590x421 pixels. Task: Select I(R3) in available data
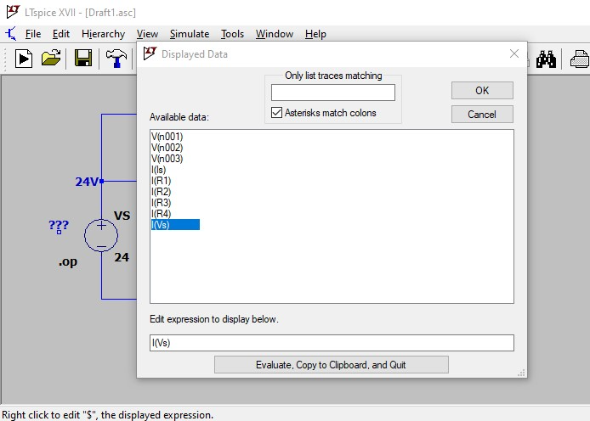(161, 203)
